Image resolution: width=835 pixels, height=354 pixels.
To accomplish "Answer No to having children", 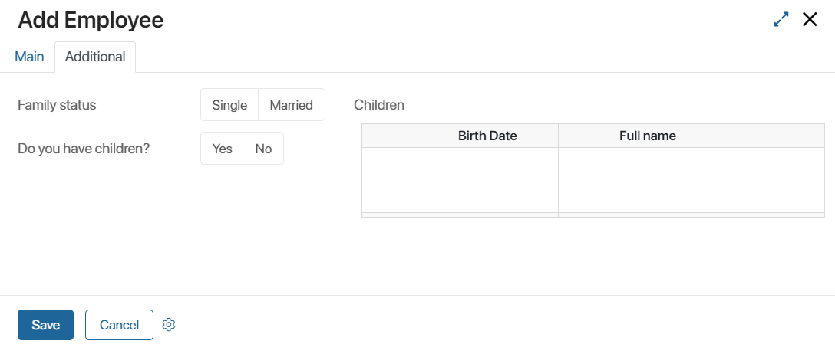I will pyautogui.click(x=263, y=149).
